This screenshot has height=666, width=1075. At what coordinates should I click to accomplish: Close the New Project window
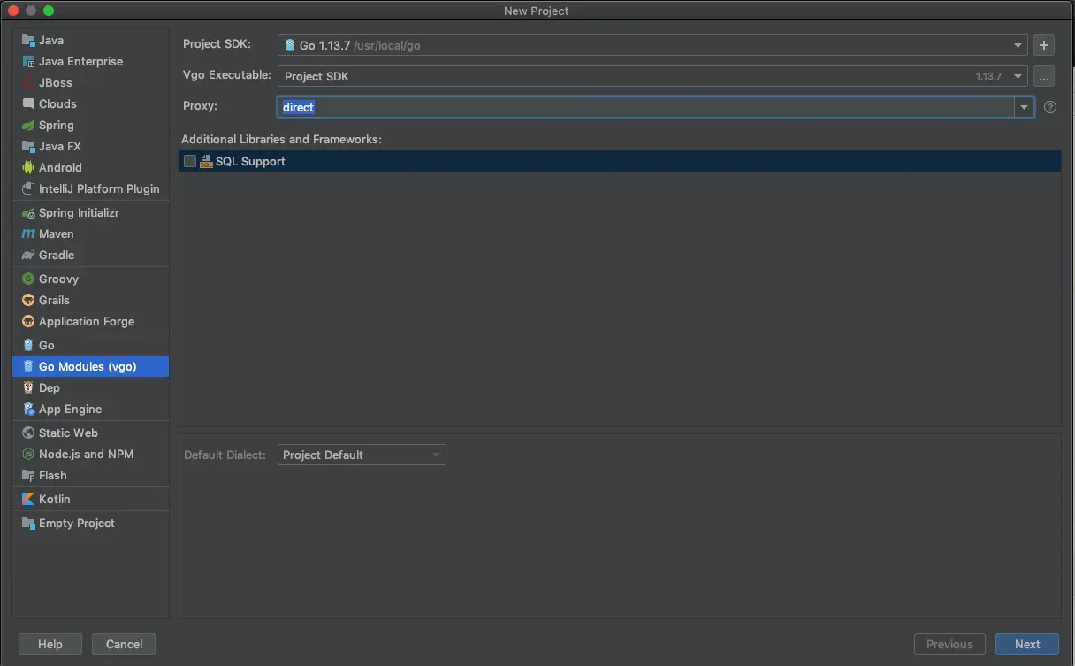(x=13, y=11)
